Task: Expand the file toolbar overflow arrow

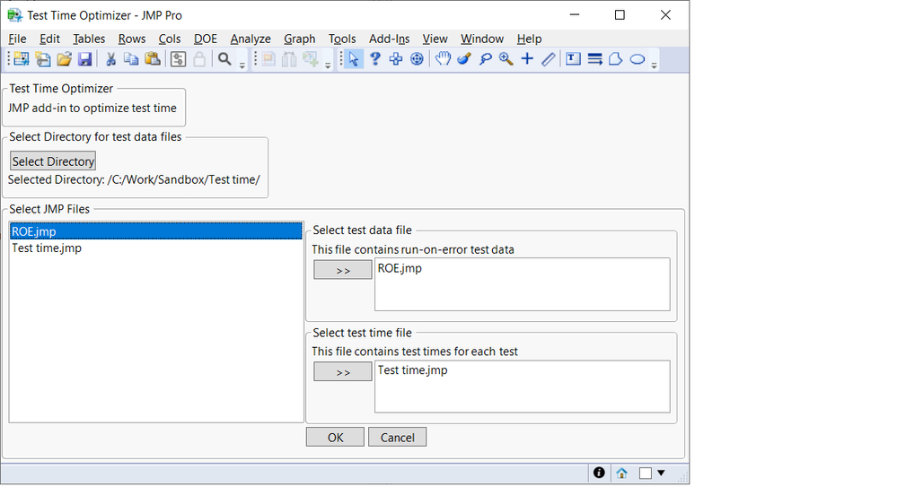Action: (242, 65)
